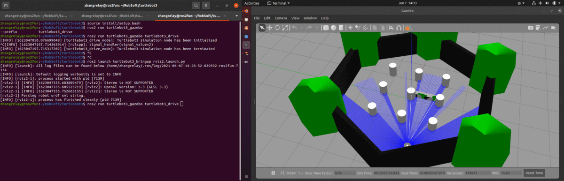Open the Window menu in Gazebo
The width and height of the screenshot is (564, 181).
(x=310, y=18)
